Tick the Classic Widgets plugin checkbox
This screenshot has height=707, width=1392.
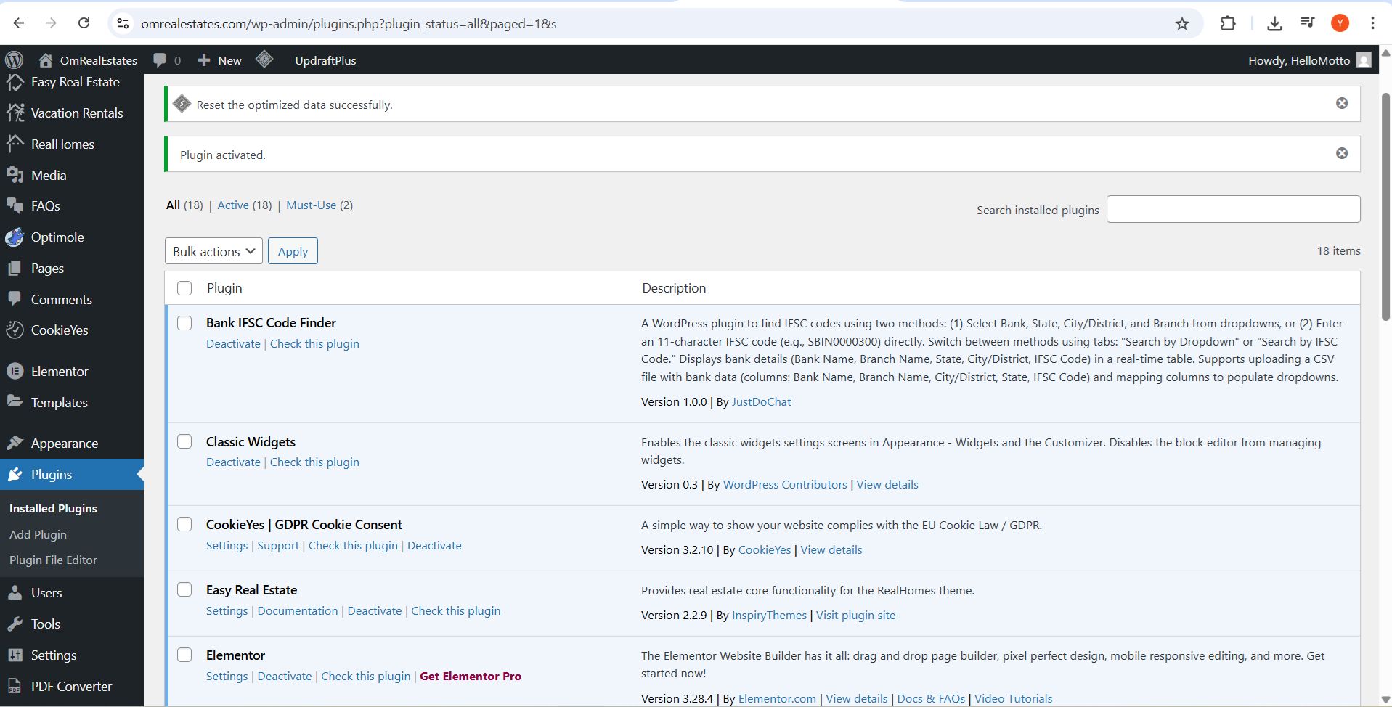coord(184,442)
